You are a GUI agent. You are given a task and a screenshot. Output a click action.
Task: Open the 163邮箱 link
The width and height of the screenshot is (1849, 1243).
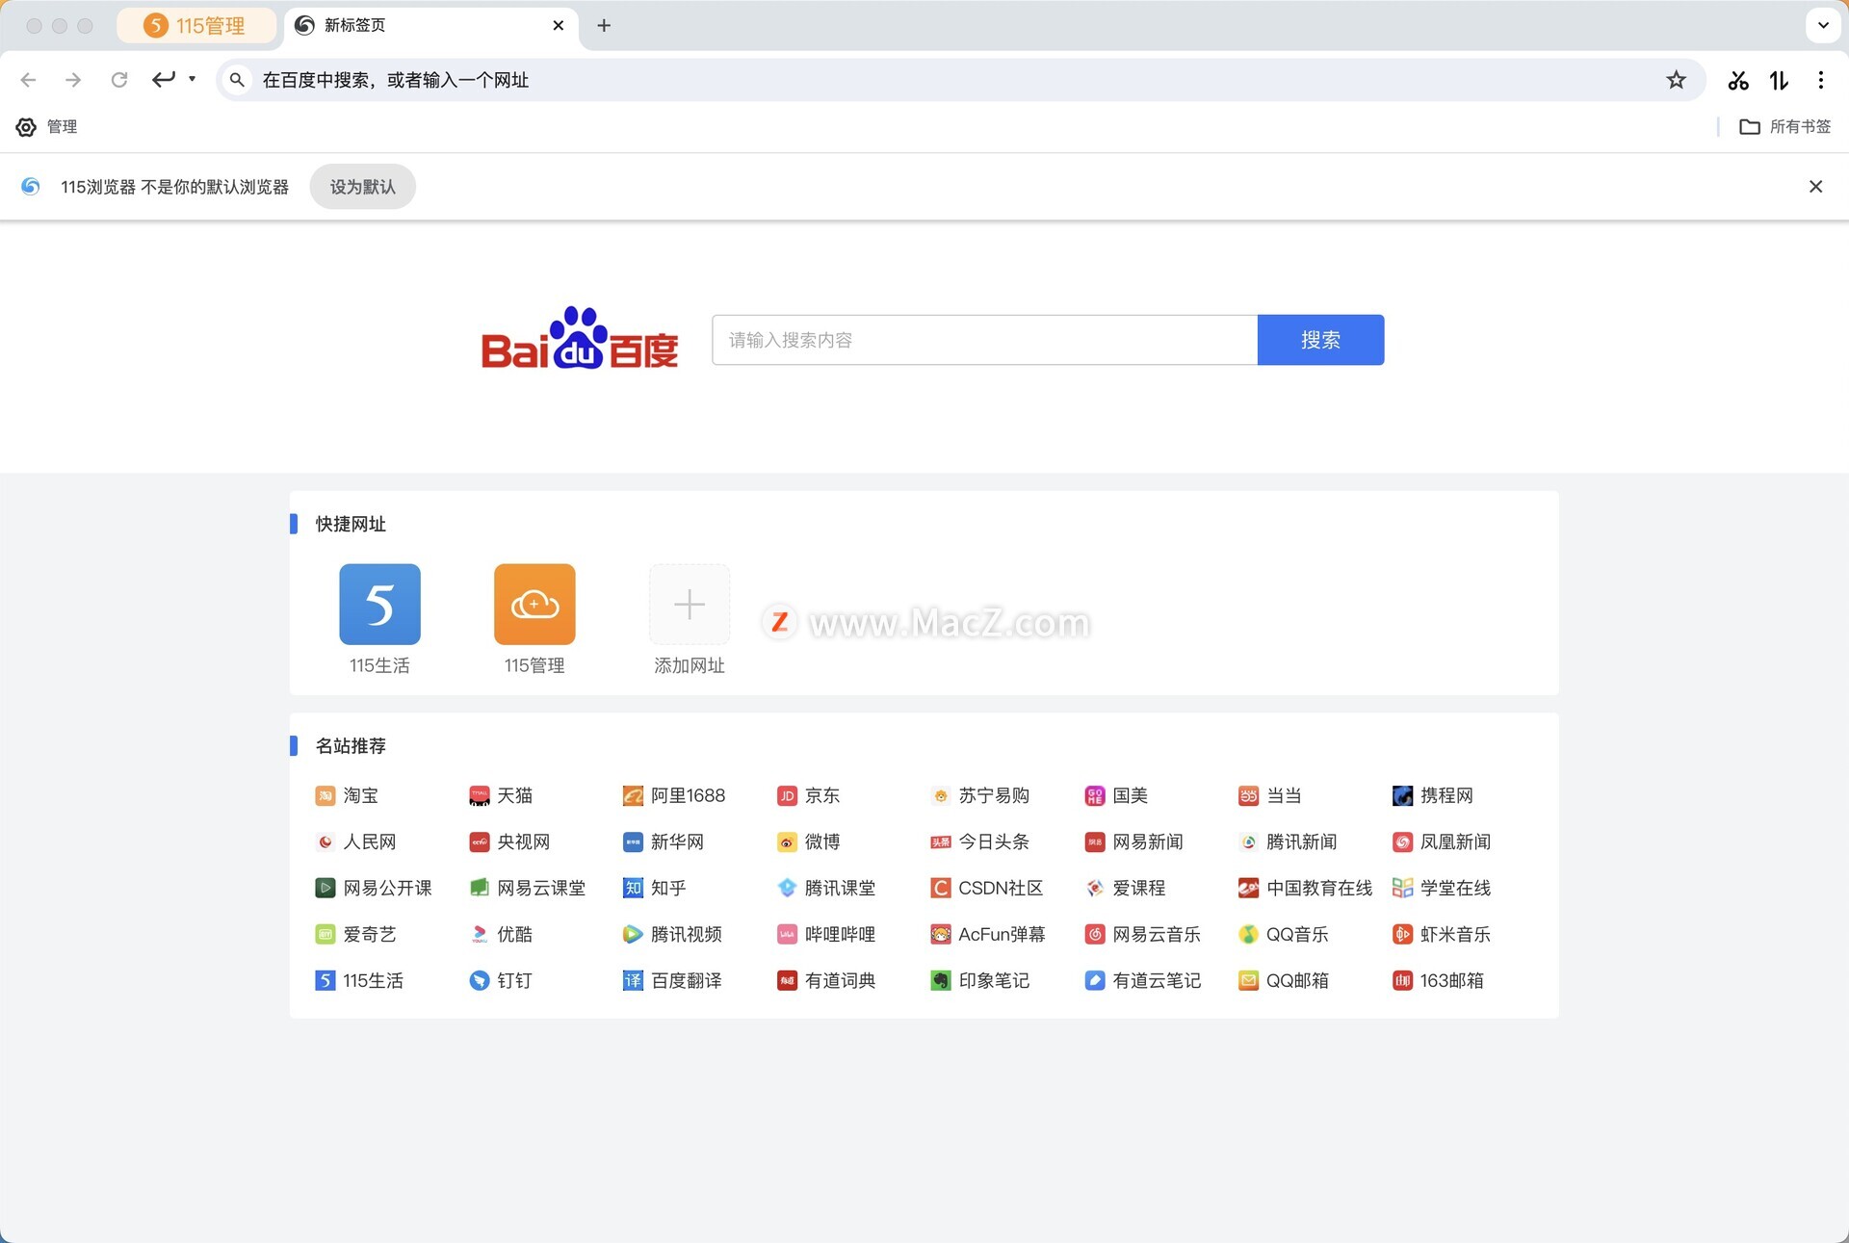pos(1439,980)
